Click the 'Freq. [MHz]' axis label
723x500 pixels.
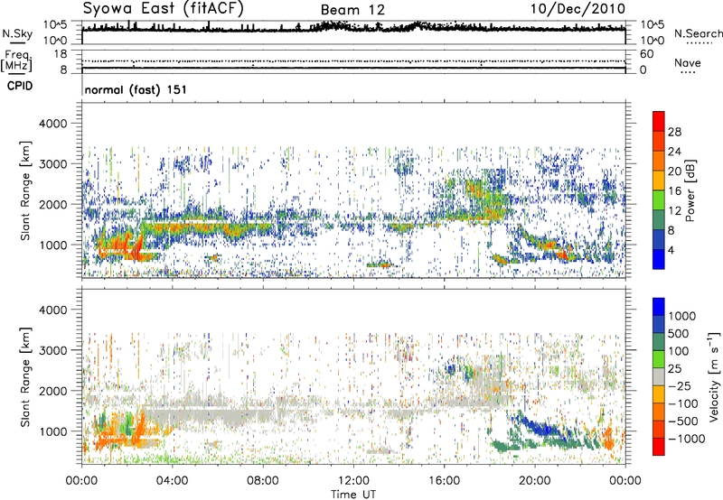tap(16, 60)
